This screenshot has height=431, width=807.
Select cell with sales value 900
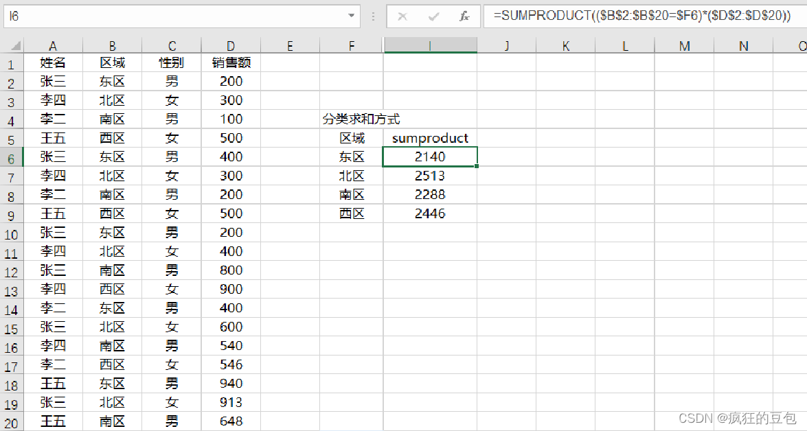coord(231,289)
